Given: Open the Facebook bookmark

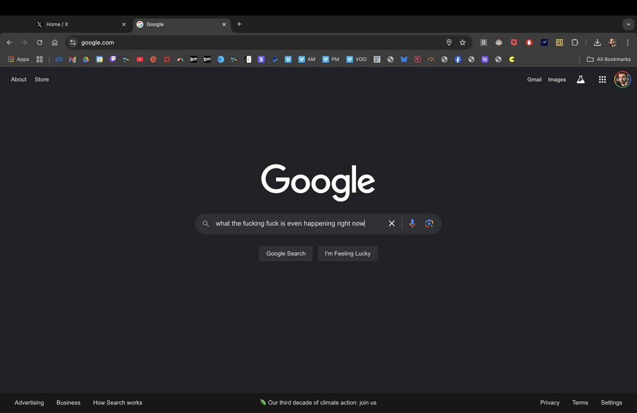Looking at the screenshot, I should coord(458,59).
